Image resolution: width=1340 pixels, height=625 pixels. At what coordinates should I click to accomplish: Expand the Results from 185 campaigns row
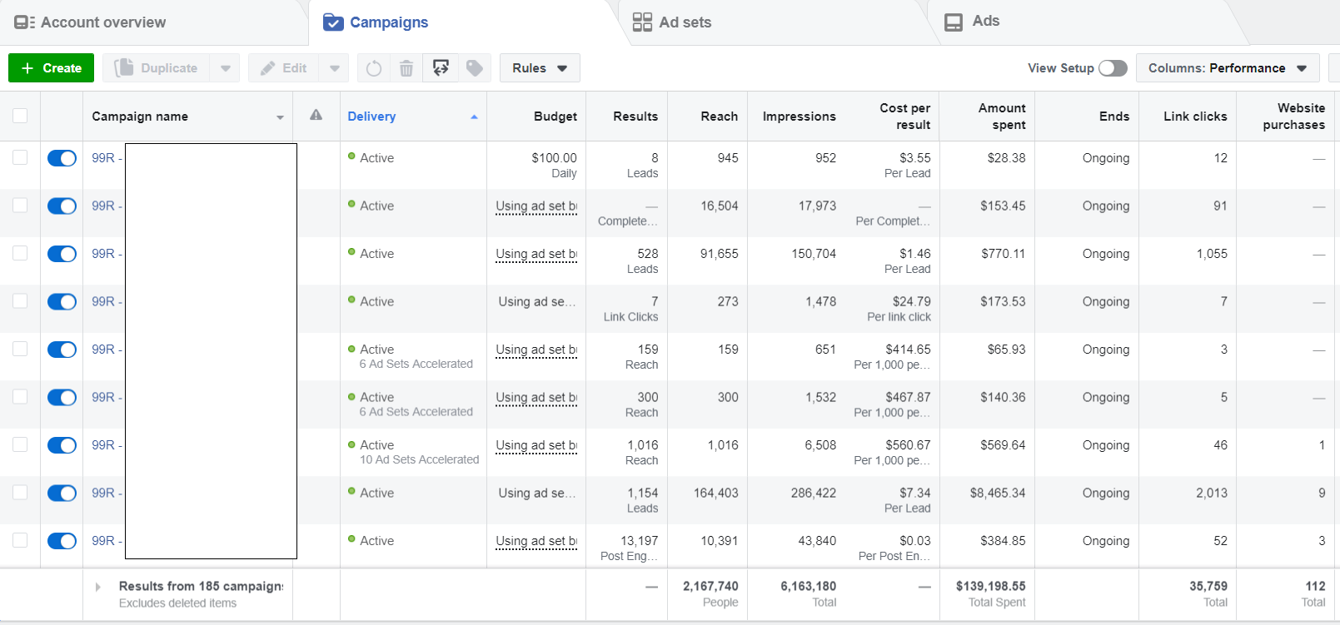pyautogui.click(x=98, y=587)
